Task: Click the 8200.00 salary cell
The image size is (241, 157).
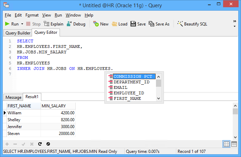Action: [58, 119]
